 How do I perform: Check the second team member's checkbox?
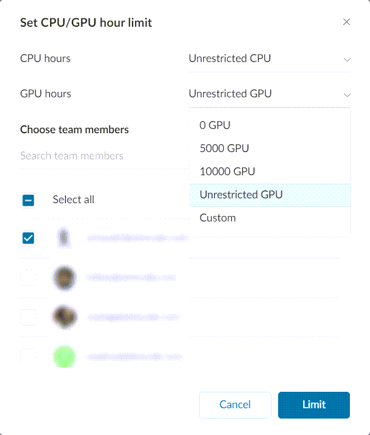coord(28,278)
